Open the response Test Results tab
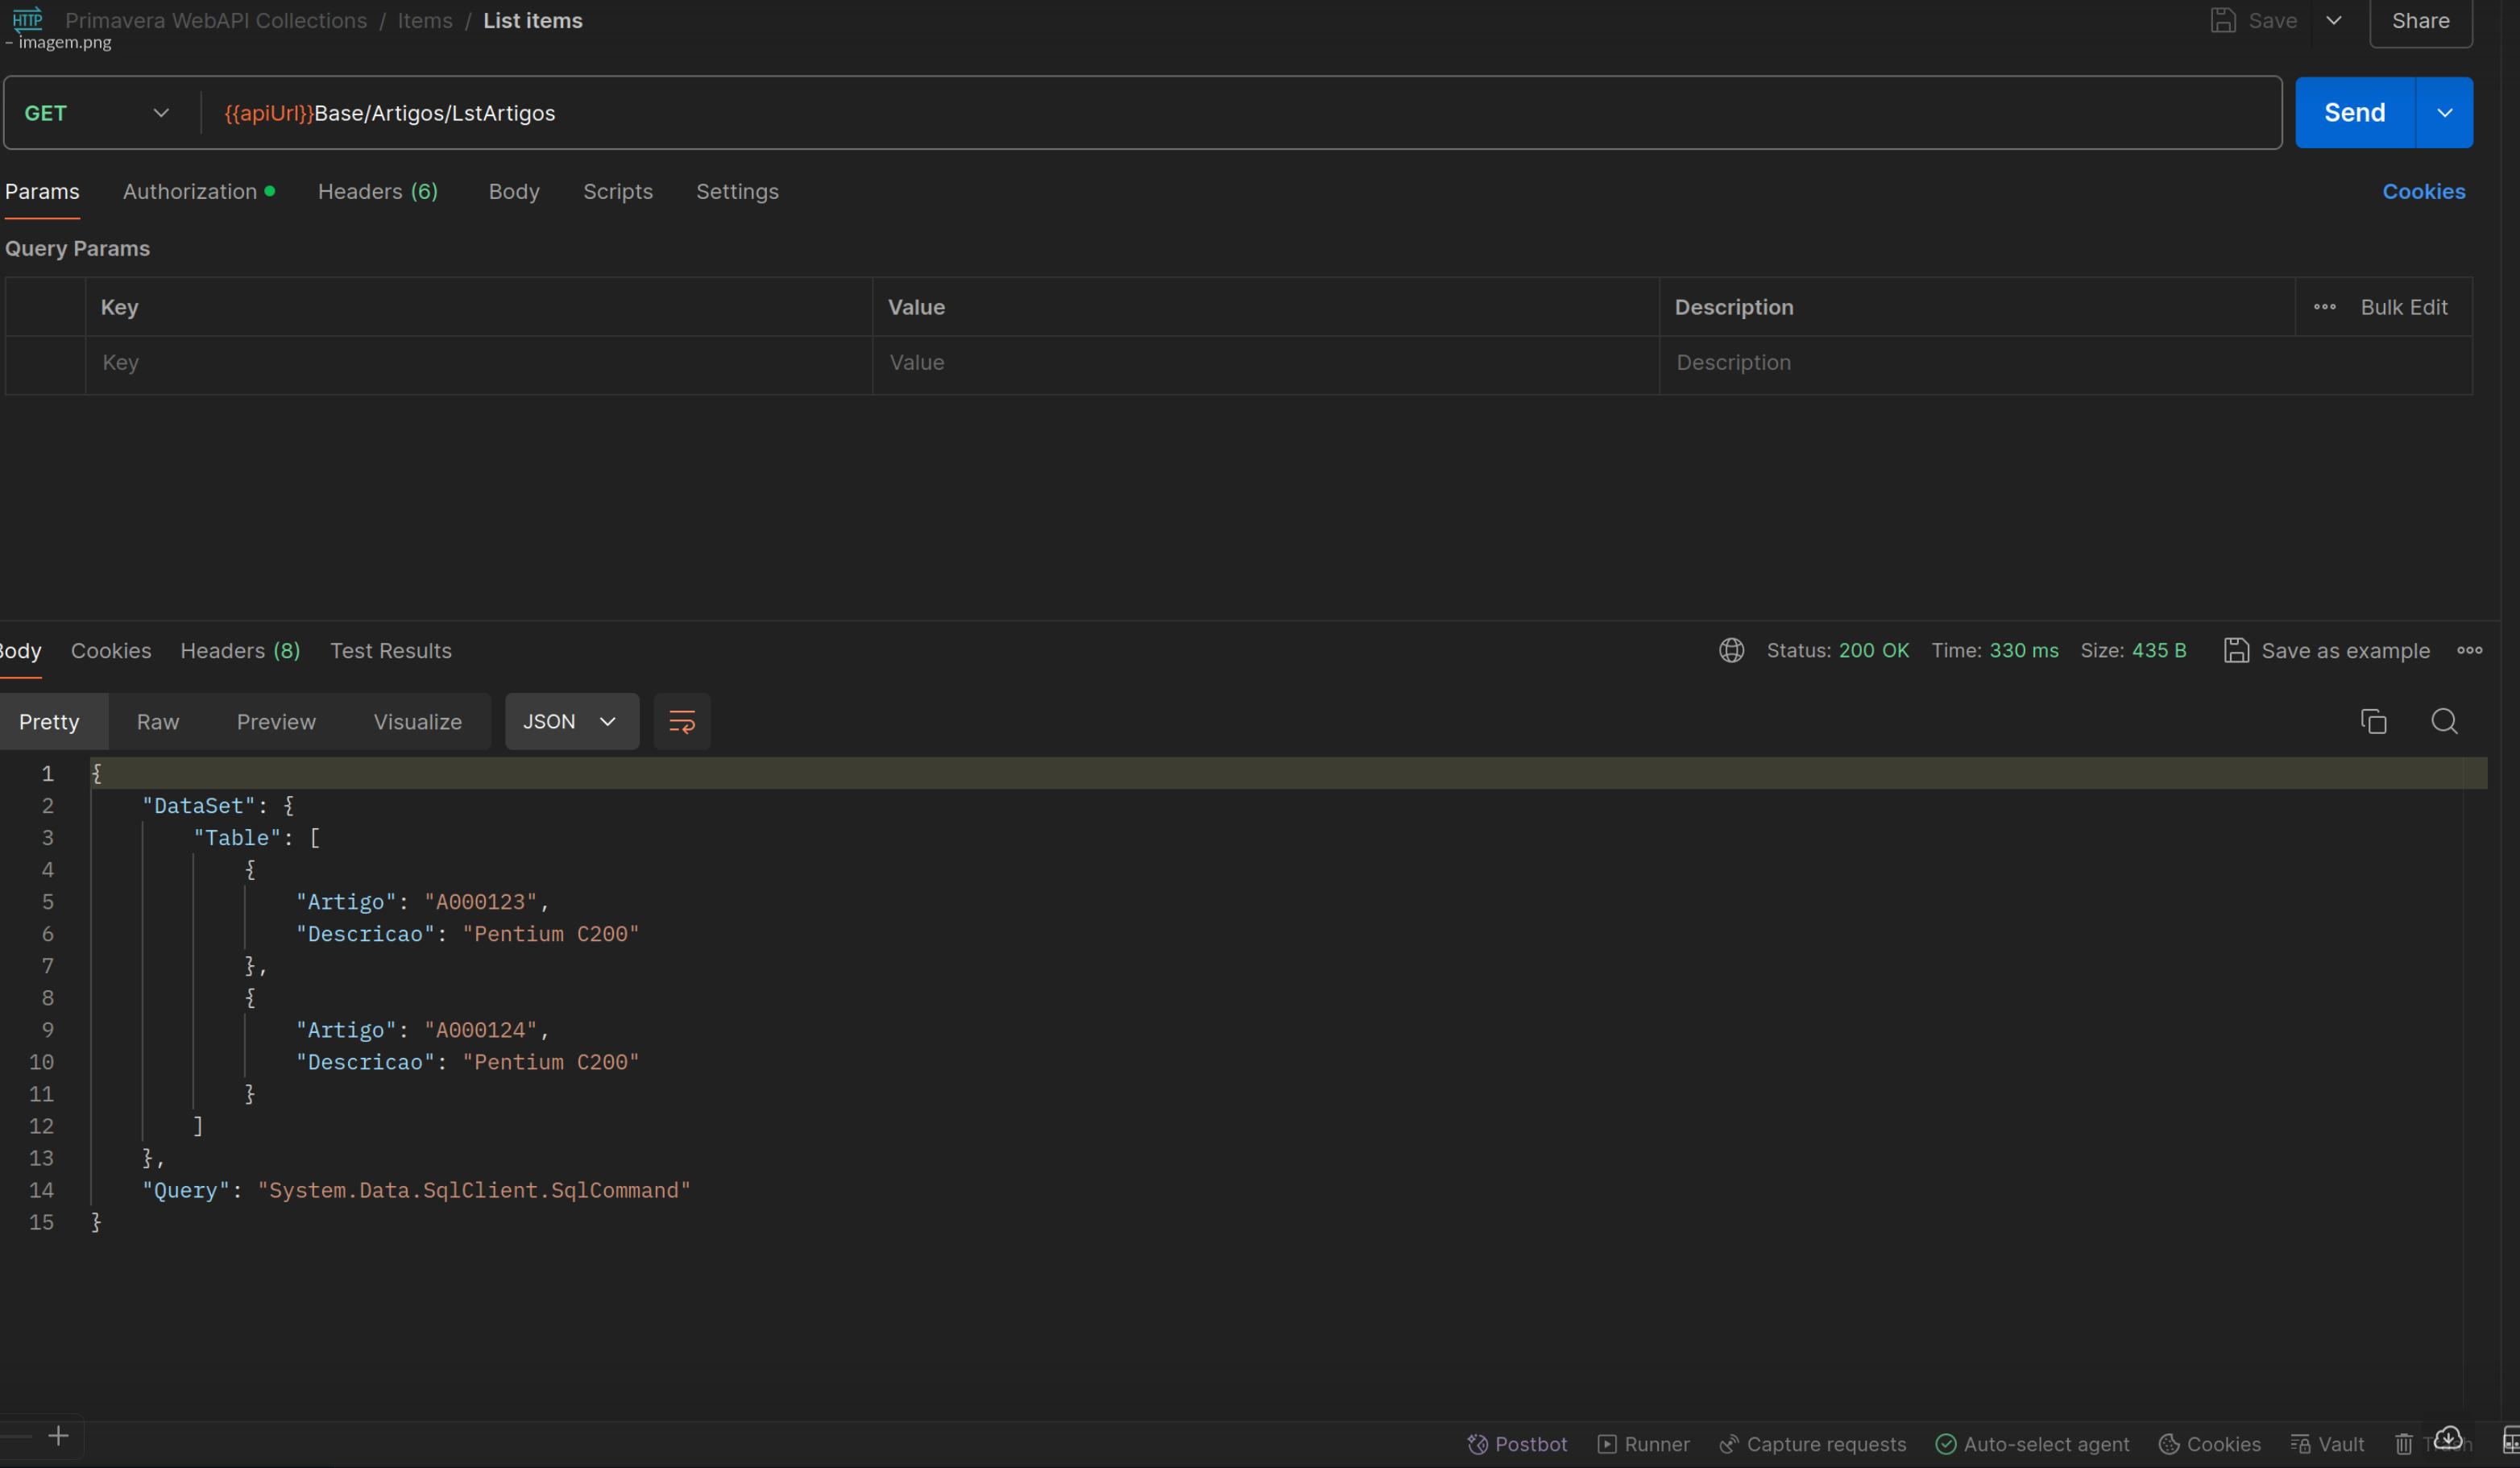 click(390, 650)
